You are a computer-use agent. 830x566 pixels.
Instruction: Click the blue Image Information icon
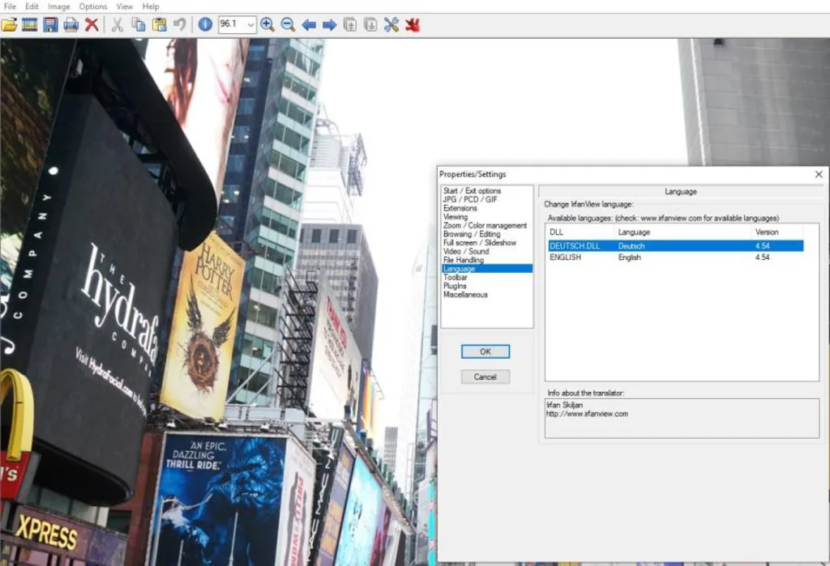click(205, 25)
